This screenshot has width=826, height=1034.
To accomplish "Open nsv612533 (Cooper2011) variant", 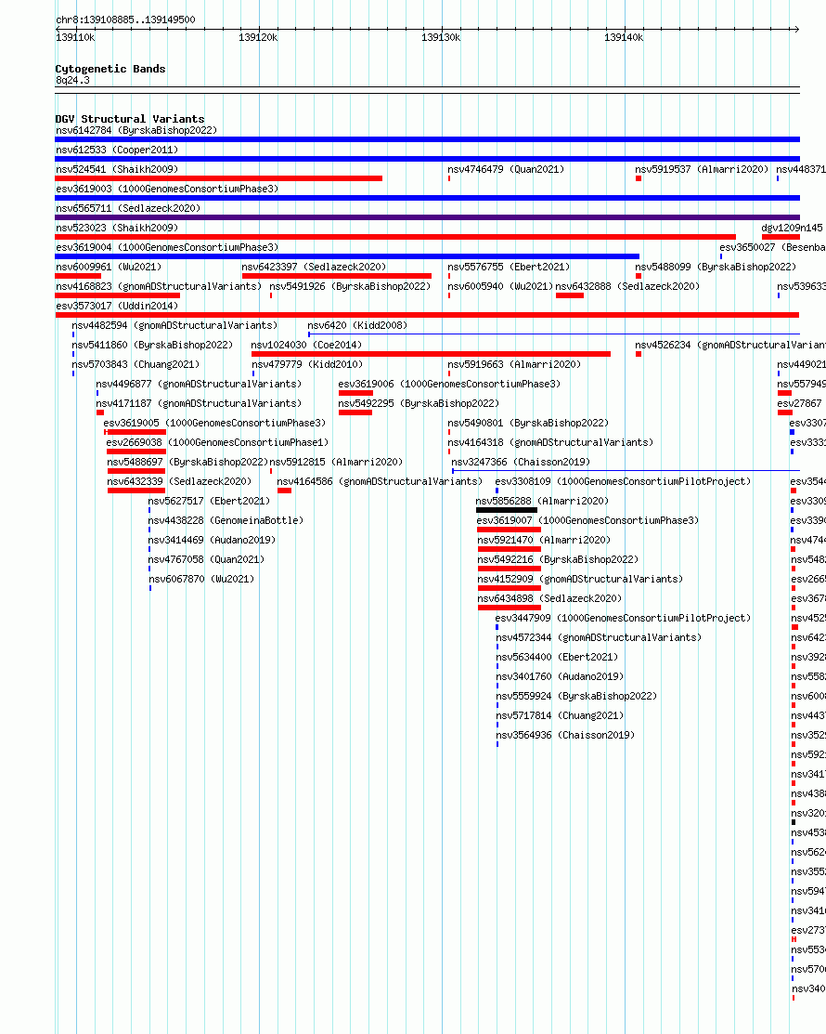I will click(x=117, y=150).
